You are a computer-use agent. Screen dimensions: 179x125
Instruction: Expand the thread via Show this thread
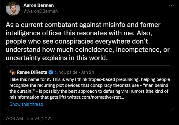point(26,104)
